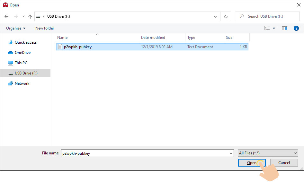Click the up one level arrow

pos(30,16)
